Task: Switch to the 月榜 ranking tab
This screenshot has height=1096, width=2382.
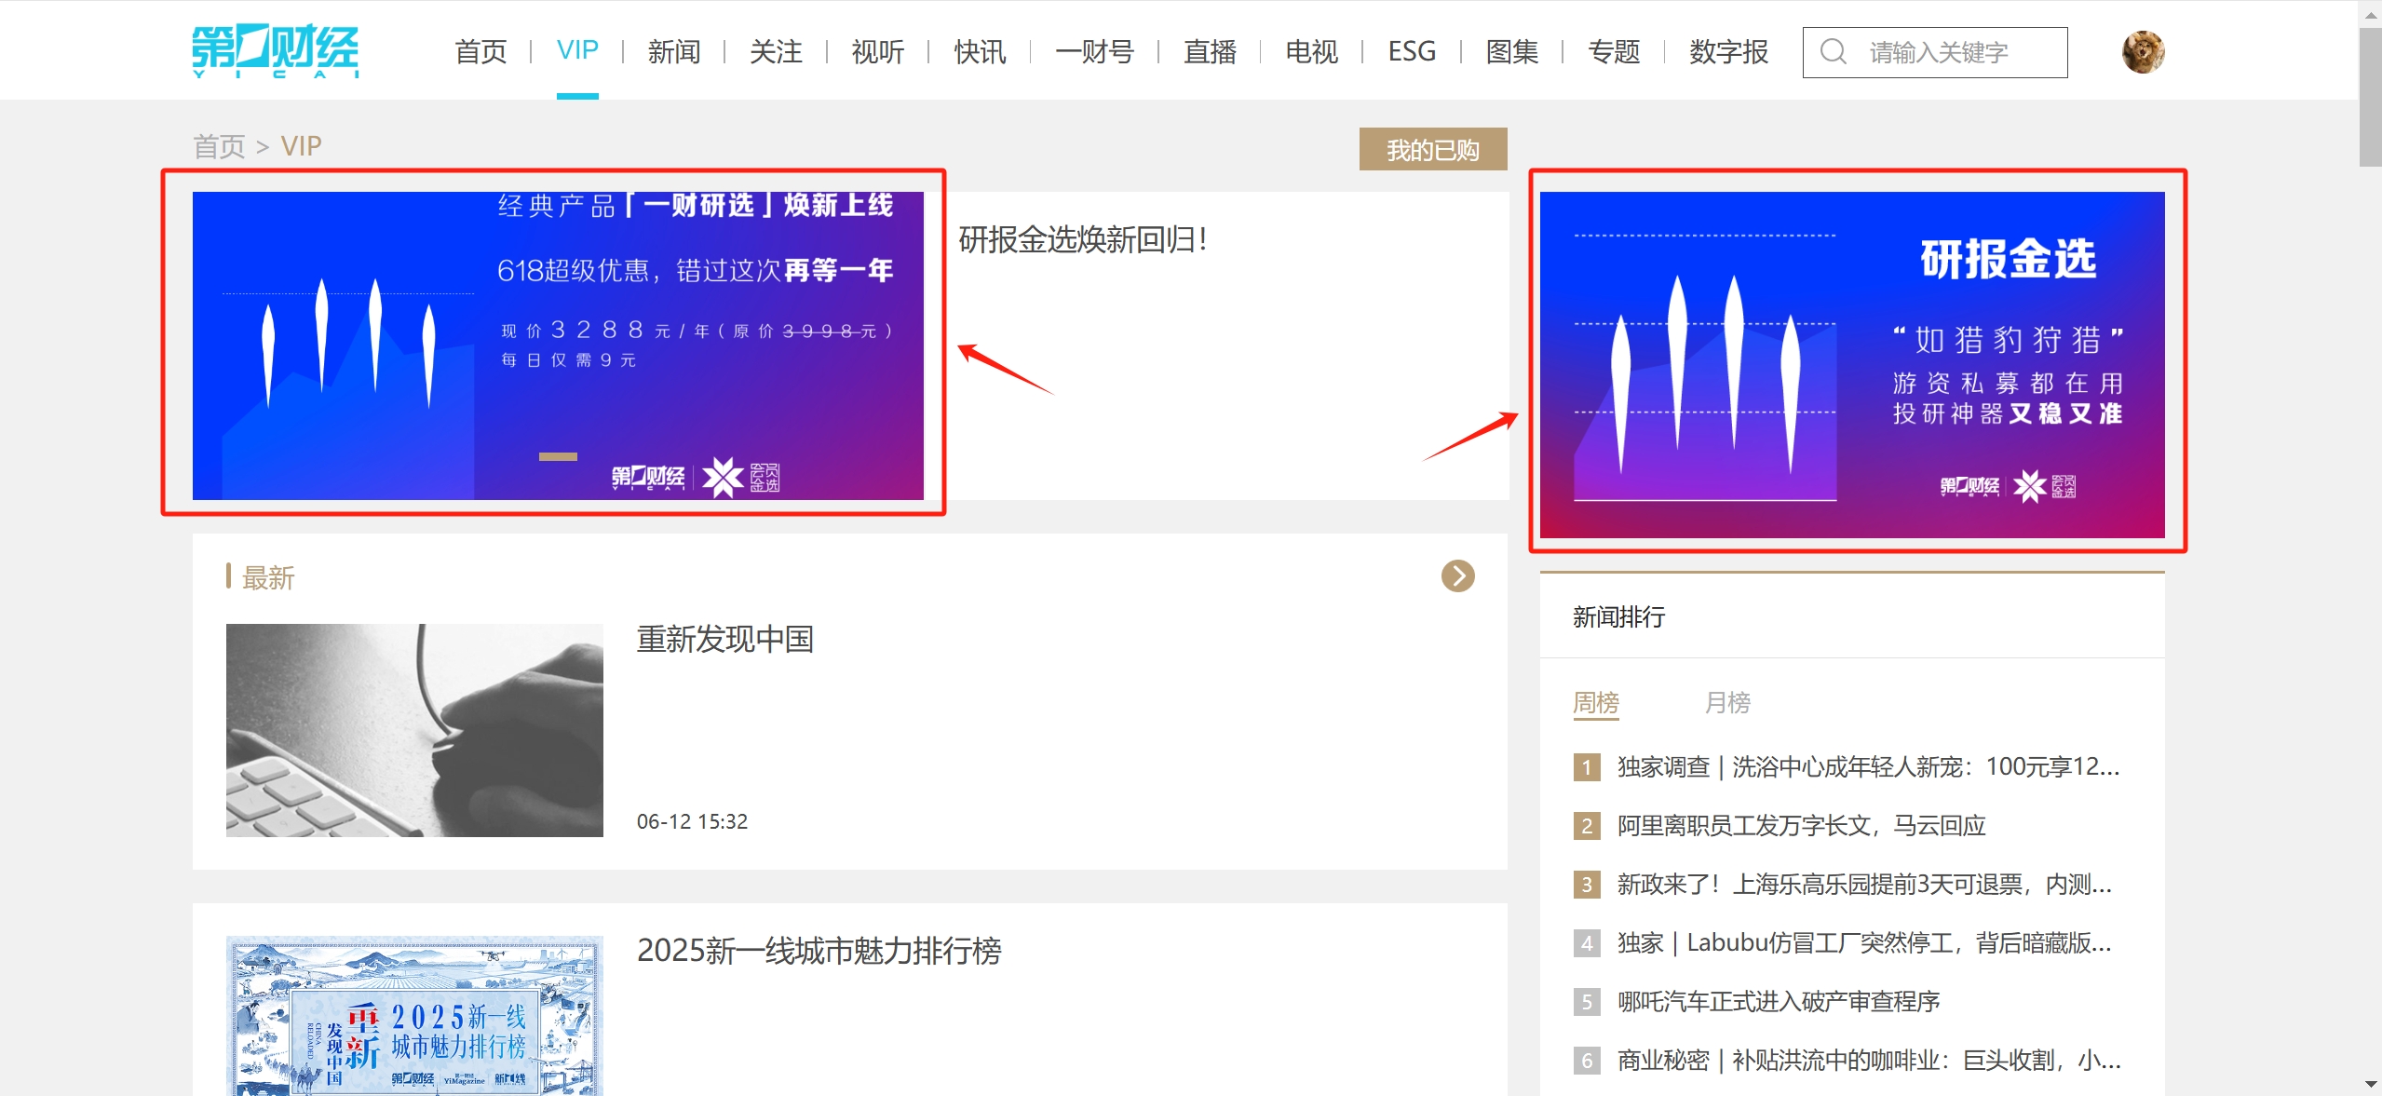Action: coord(1727,702)
